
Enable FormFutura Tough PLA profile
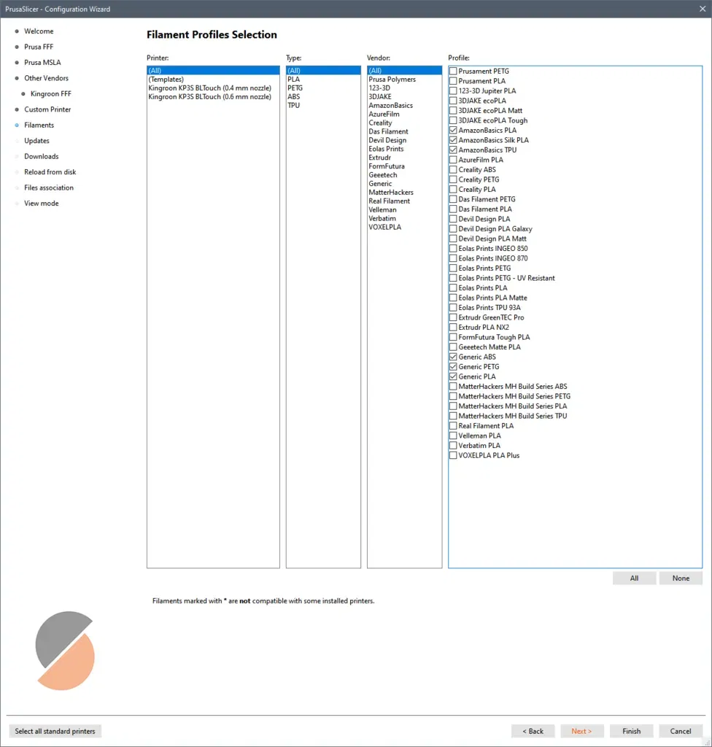[453, 337]
